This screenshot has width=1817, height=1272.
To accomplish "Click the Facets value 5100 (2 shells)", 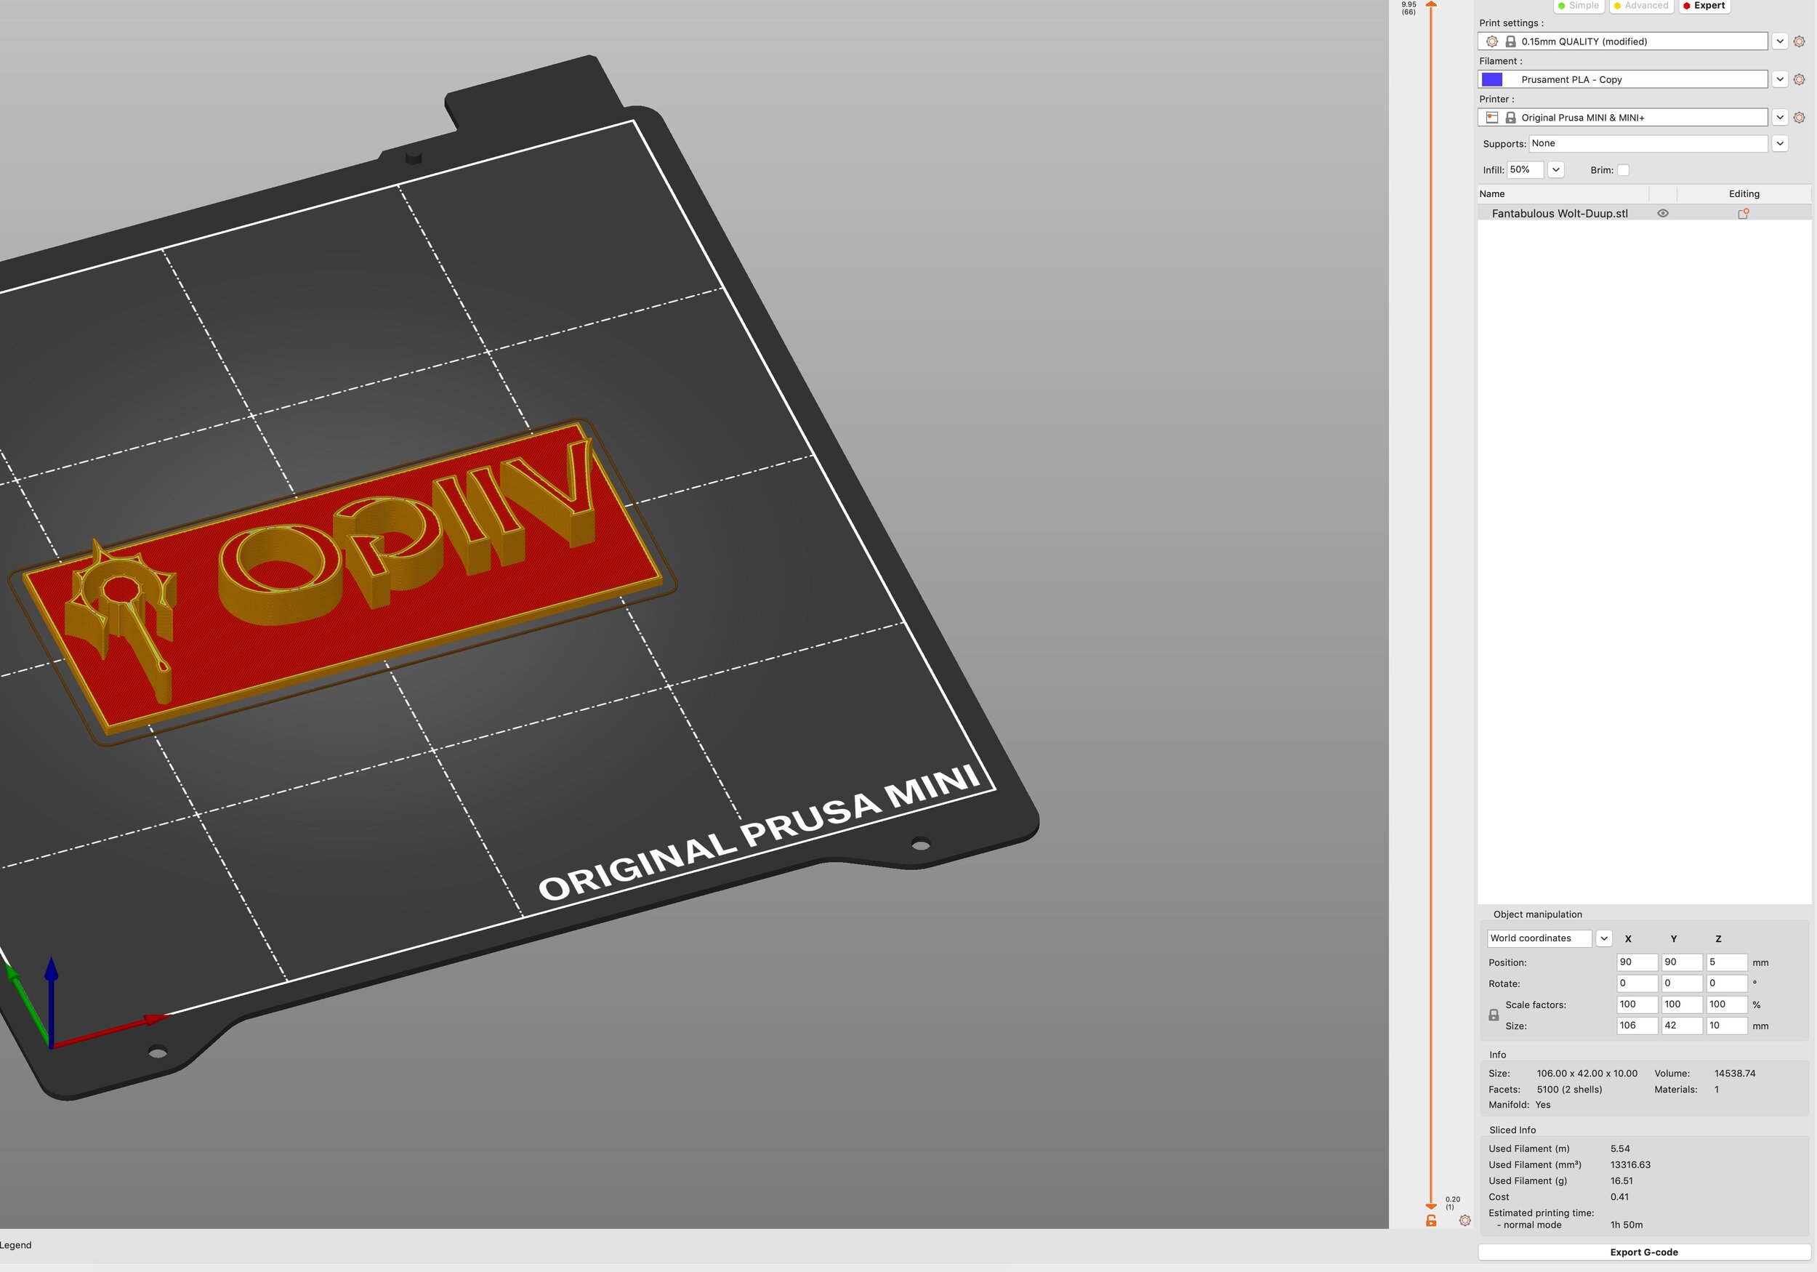I will point(1569,1090).
